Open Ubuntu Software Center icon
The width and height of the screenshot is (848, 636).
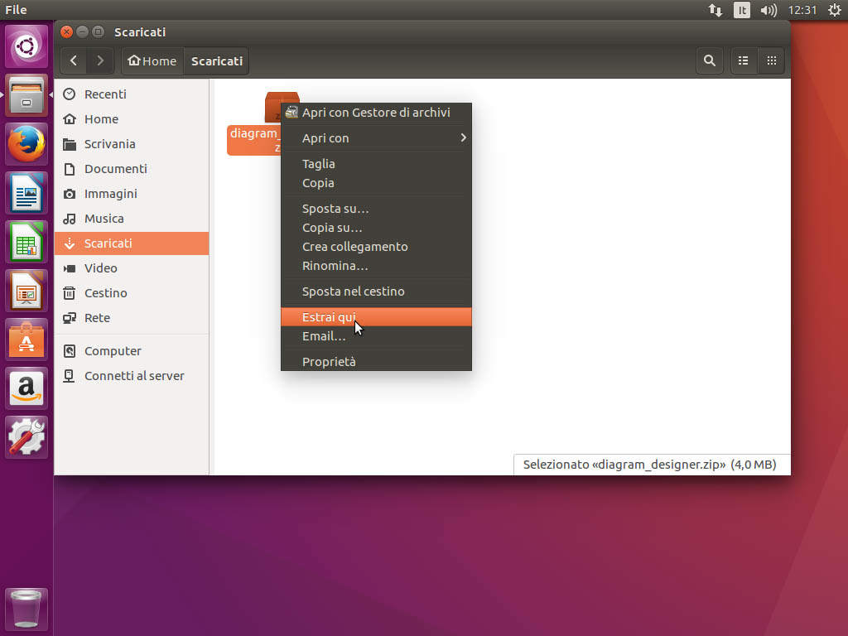tap(27, 340)
